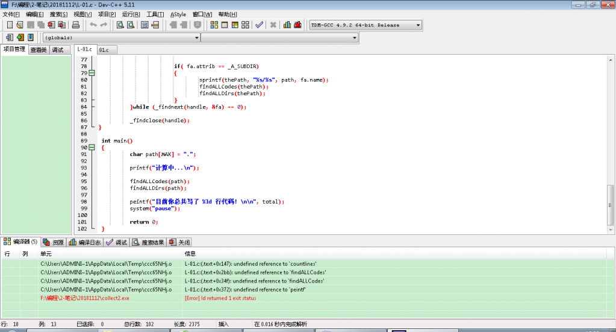Run syntax check (checkmark icon)

point(259,25)
